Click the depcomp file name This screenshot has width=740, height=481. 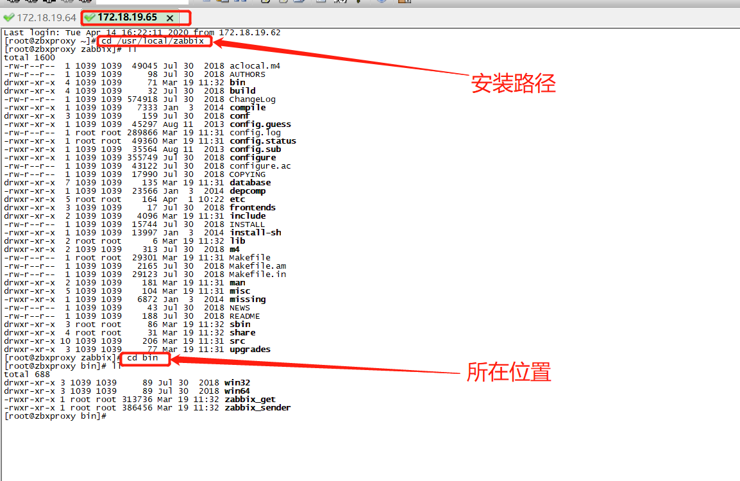click(x=248, y=191)
